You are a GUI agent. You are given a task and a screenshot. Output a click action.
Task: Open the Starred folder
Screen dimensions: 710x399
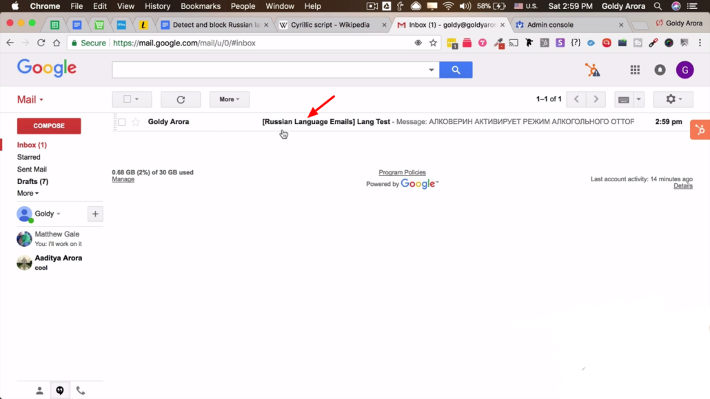coord(28,157)
